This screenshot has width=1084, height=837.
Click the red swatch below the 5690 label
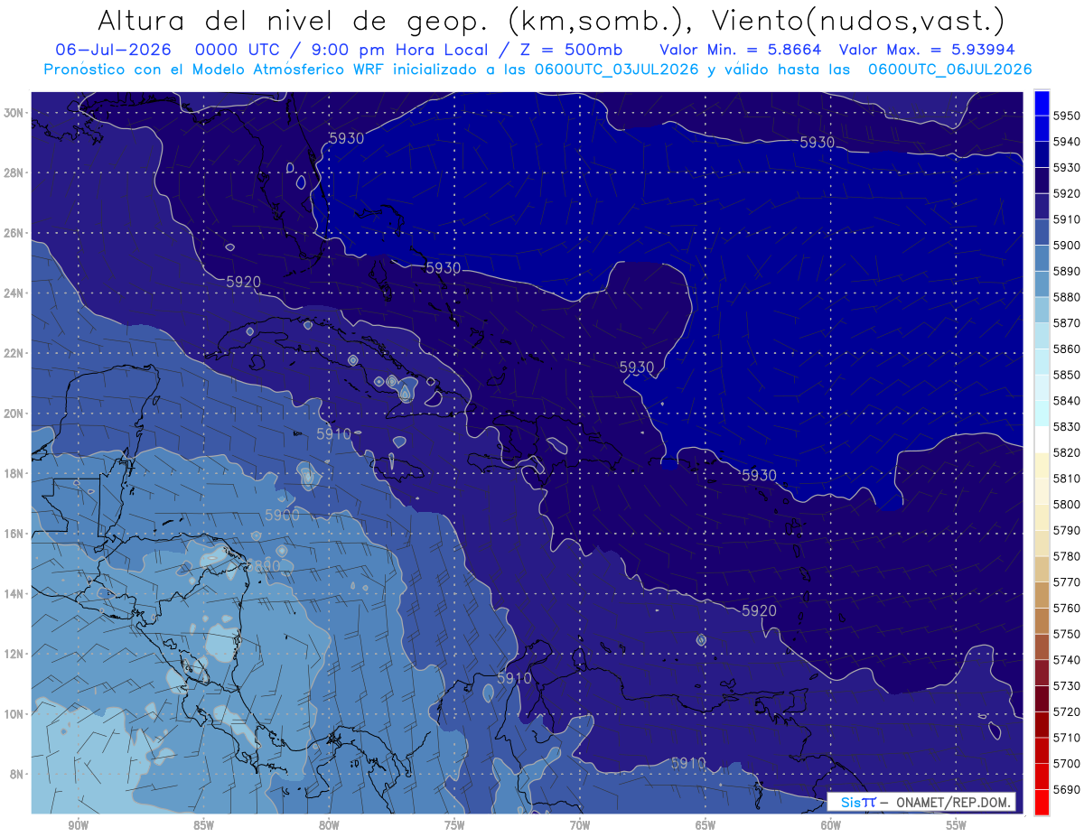(1042, 801)
